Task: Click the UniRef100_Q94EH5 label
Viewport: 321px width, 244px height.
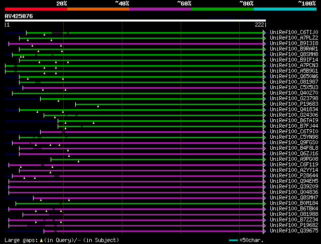Action: coord(294,181)
